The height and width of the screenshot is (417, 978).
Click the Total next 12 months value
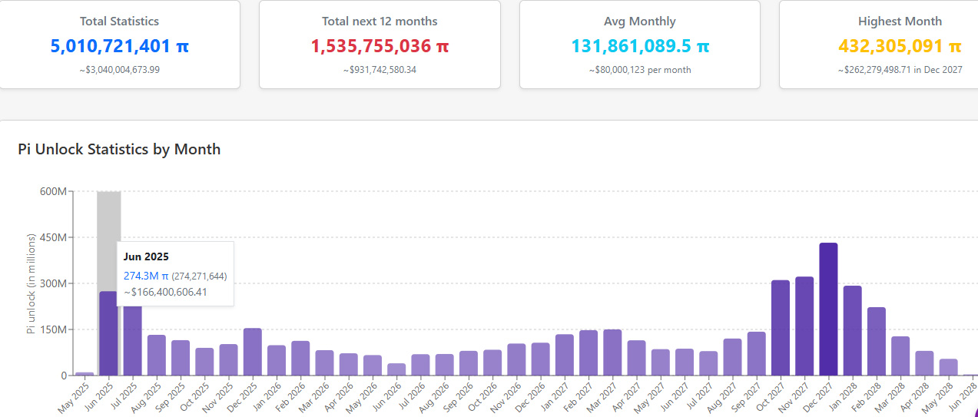coord(380,46)
